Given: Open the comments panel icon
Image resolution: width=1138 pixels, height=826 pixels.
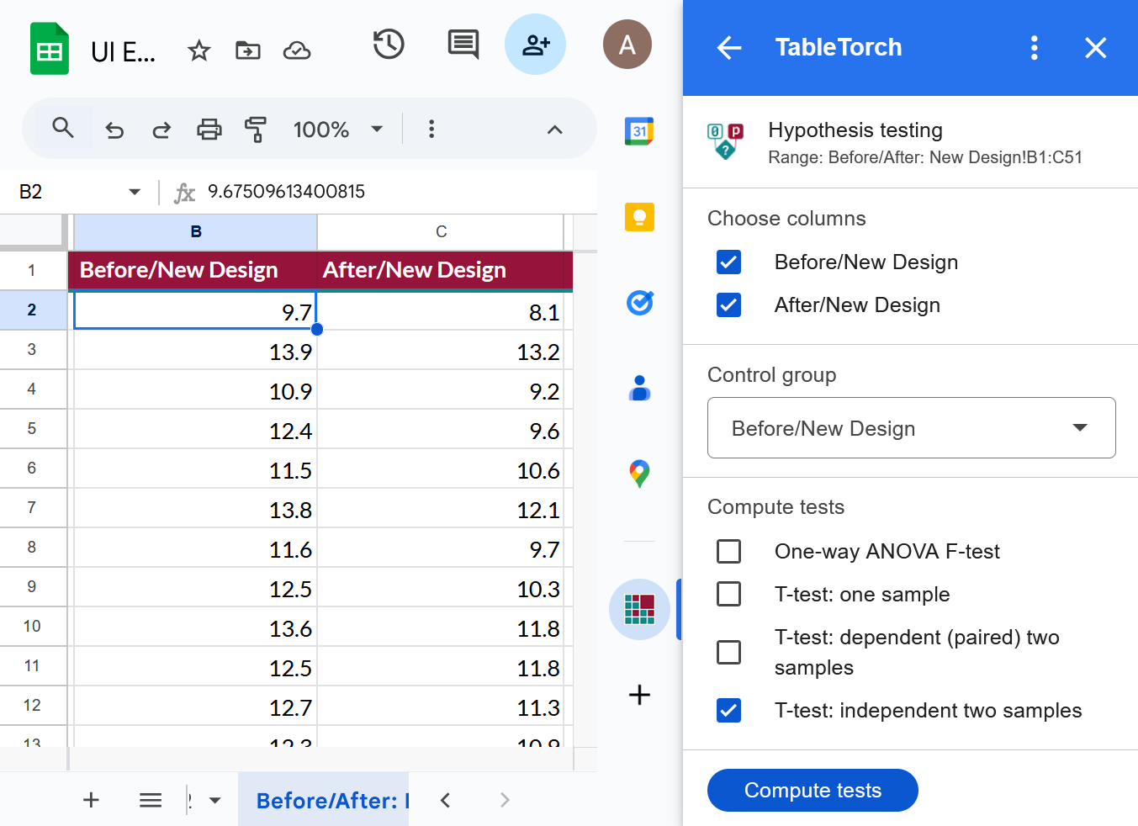Looking at the screenshot, I should [x=463, y=45].
